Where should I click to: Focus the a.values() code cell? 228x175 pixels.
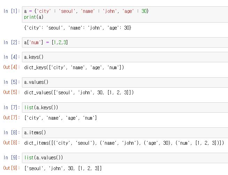pos(125,82)
